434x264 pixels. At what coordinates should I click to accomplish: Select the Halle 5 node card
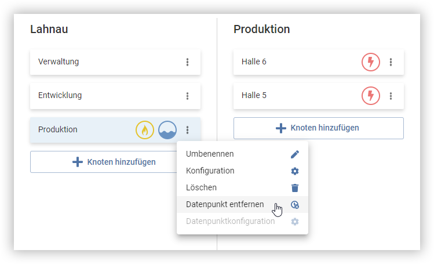[x=319, y=96]
